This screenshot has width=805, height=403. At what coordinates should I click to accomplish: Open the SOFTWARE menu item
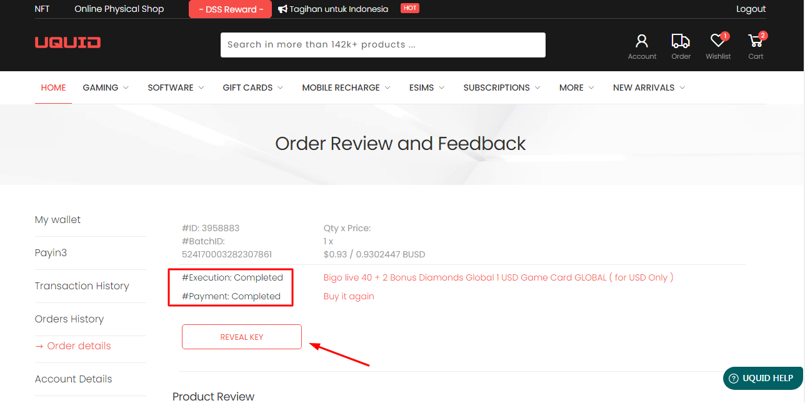[x=171, y=87]
